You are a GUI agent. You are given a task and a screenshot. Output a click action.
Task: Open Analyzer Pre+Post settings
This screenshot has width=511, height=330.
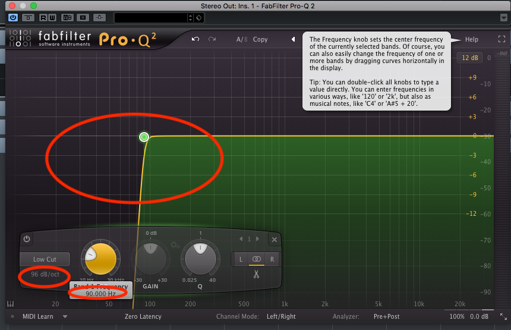(x=386, y=316)
